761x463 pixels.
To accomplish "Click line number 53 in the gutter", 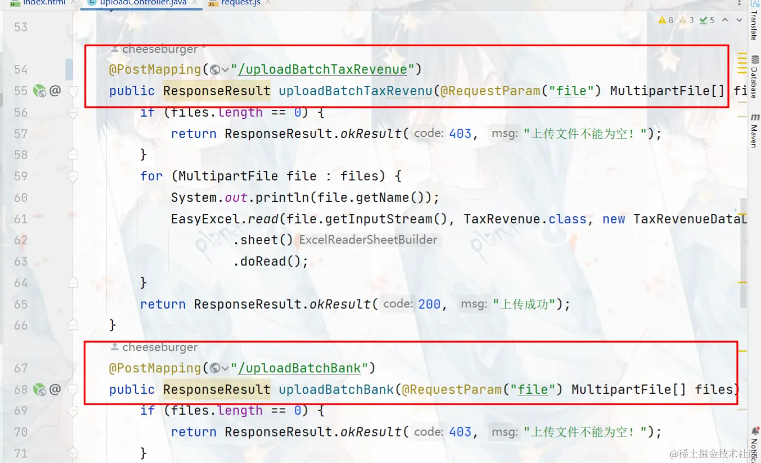I will tap(21, 27).
